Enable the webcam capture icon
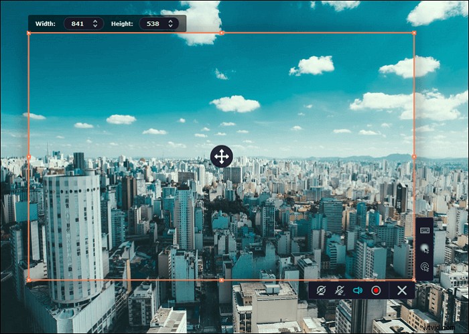 tap(322, 290)
